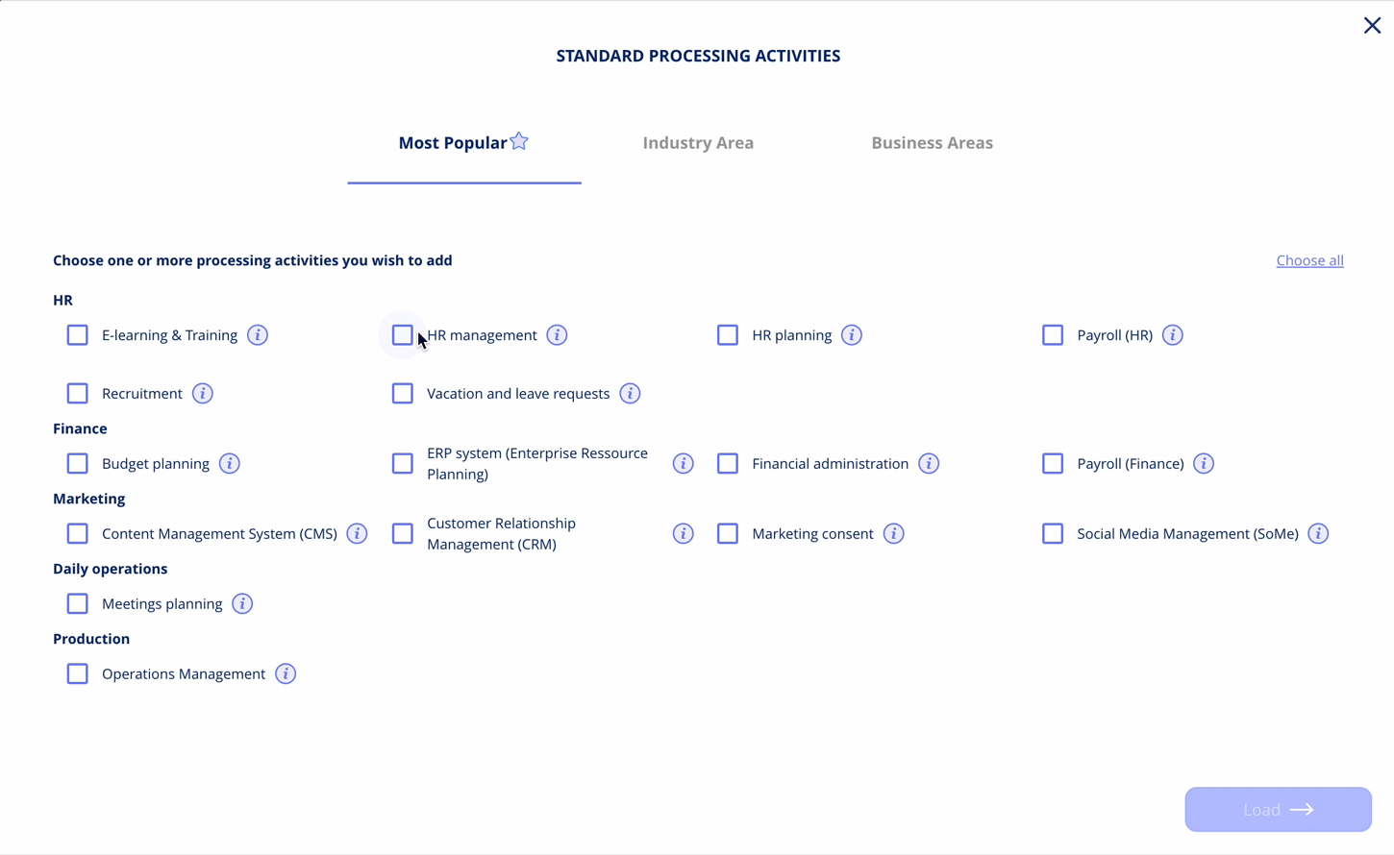1394x855 pixels.
Task: Open info for Social Media Management (SoMe)
Action: click(x=1318, y=533)
